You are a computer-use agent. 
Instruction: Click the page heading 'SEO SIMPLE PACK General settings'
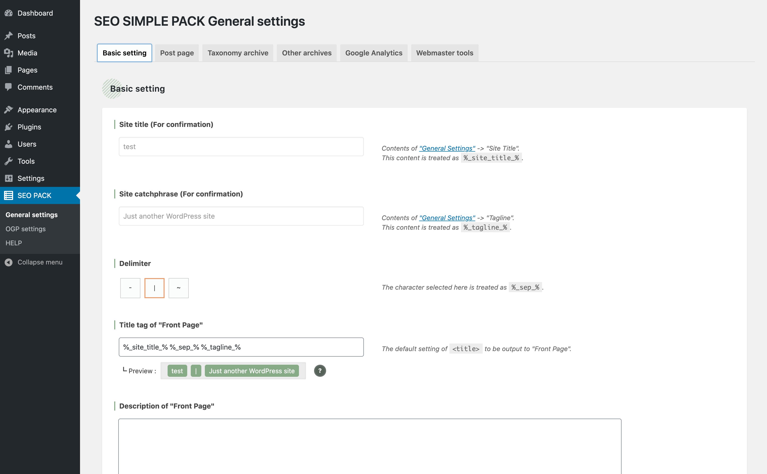pyautogui.click(x=200, y=21)
